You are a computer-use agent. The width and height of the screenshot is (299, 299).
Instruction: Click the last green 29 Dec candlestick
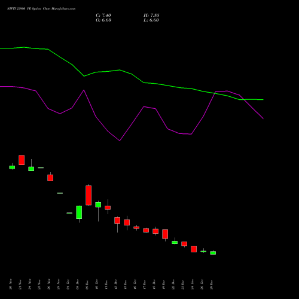(213, 253)
